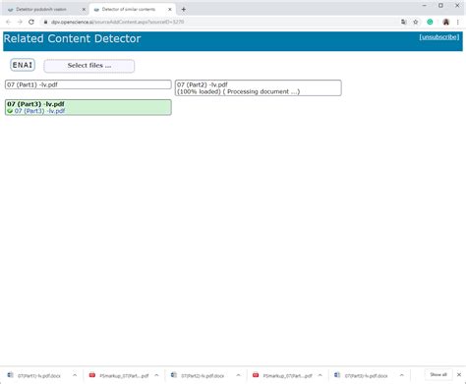
Task: Click Show all downloads button
Action: [438, 374]
